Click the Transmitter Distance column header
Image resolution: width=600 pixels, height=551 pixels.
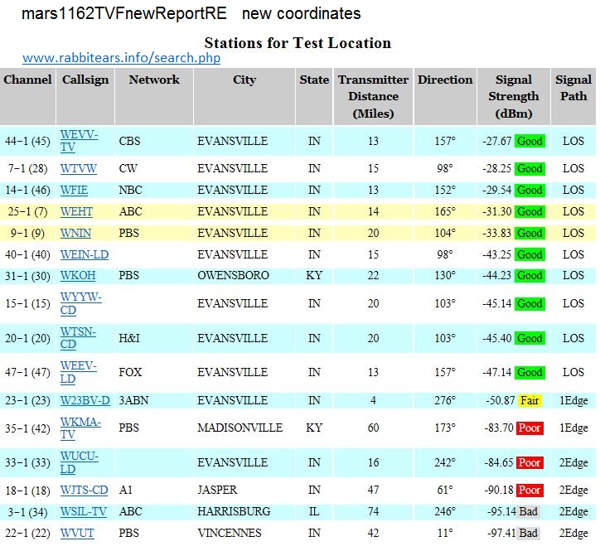373,96
